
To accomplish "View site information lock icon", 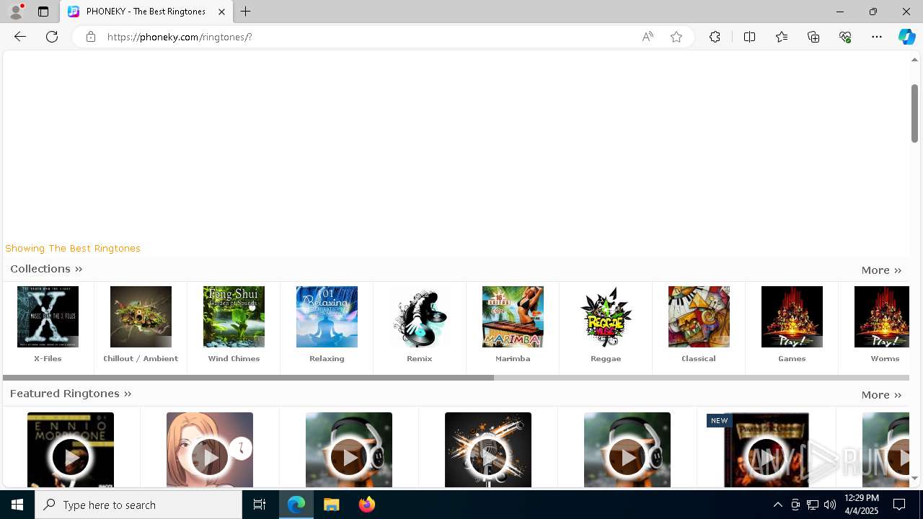I will (x=90, y=37).
